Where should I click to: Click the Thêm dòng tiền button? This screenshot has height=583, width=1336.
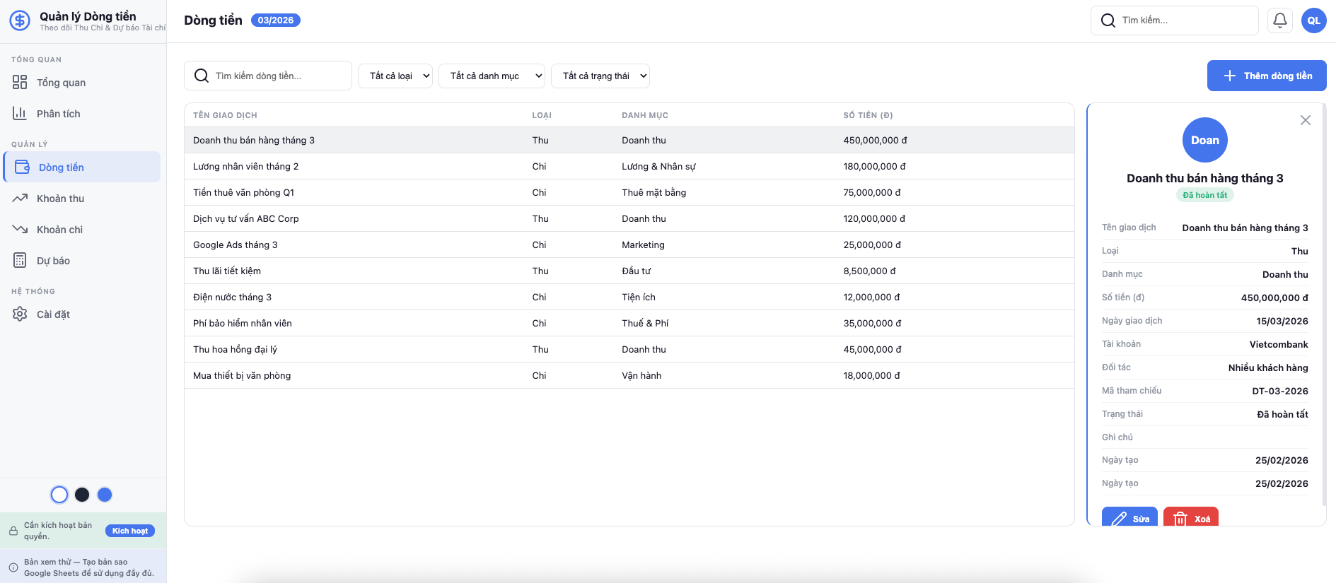[1266, 76]
